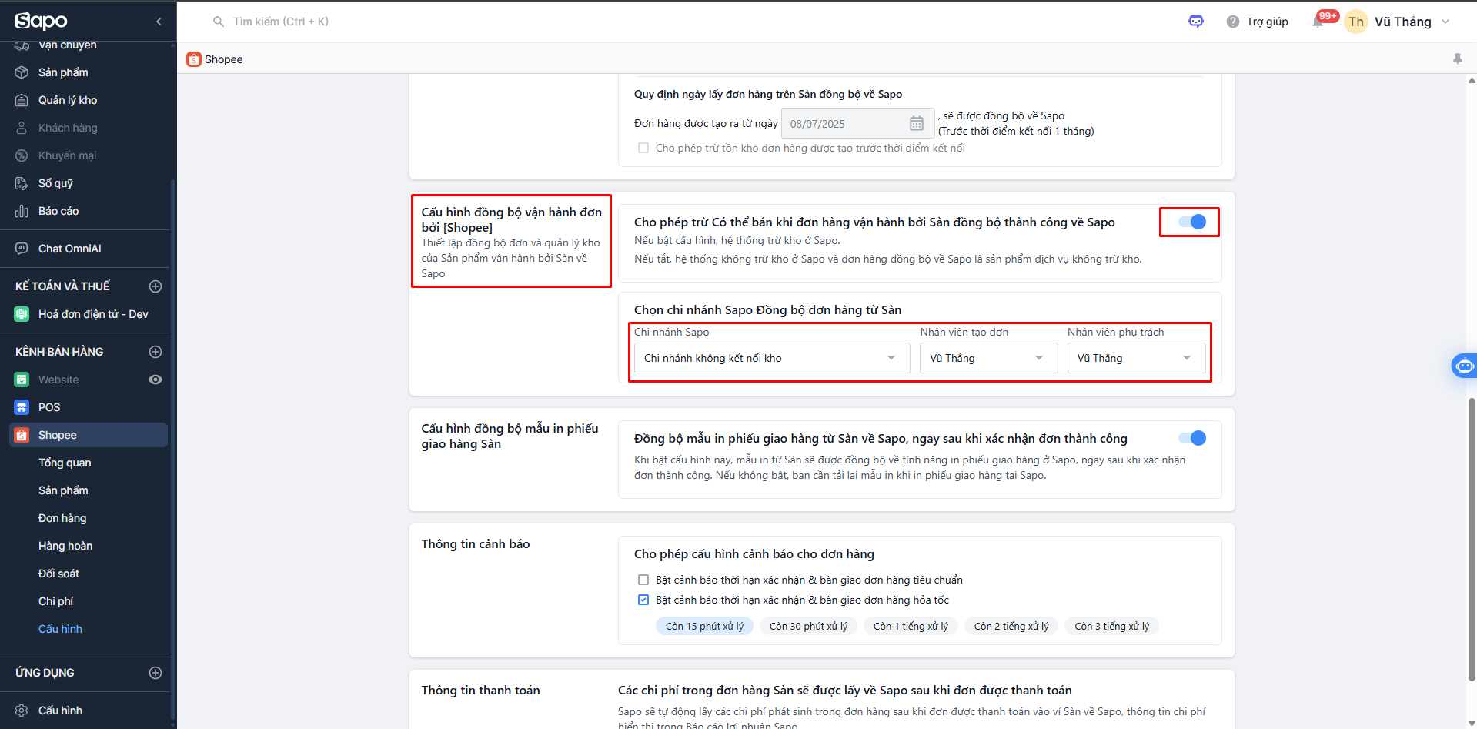The image size is (1477, 729).
Task: Open Đơn hàng under Shopee
Action: (x=62, y=518)
